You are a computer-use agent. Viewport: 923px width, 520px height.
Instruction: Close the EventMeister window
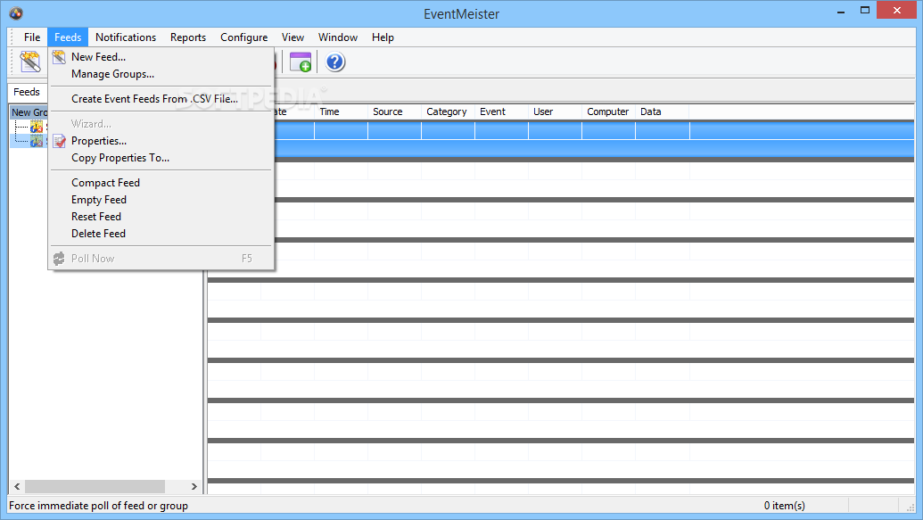pyautogui.click(x=896, y=10)
